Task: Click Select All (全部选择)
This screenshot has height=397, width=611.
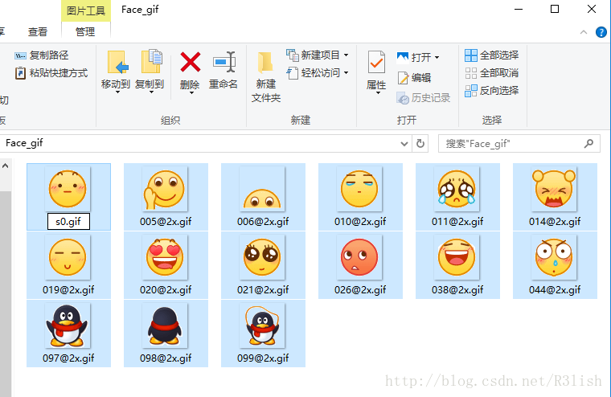Action: coord(492,55)
